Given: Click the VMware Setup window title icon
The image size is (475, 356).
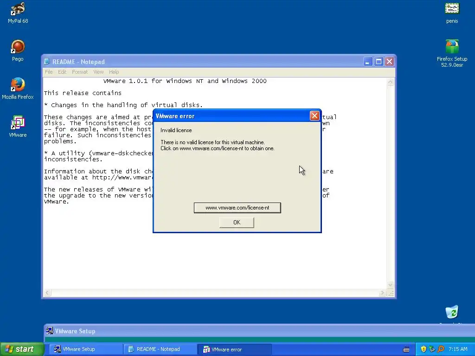Looking at the screenshot, I should 49,331.
